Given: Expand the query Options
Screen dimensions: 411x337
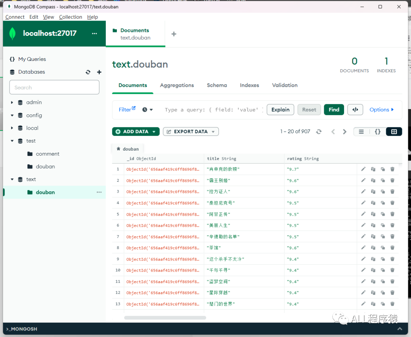Looking at the screenshot, I should pyautogui.click(x=382, y=110).
